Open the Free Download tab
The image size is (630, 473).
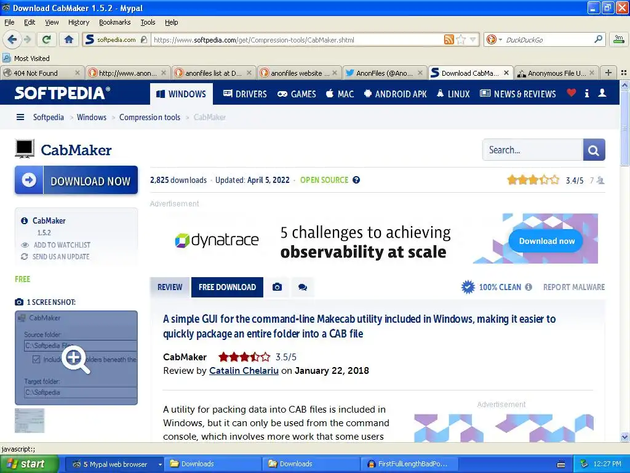[227, 287]
